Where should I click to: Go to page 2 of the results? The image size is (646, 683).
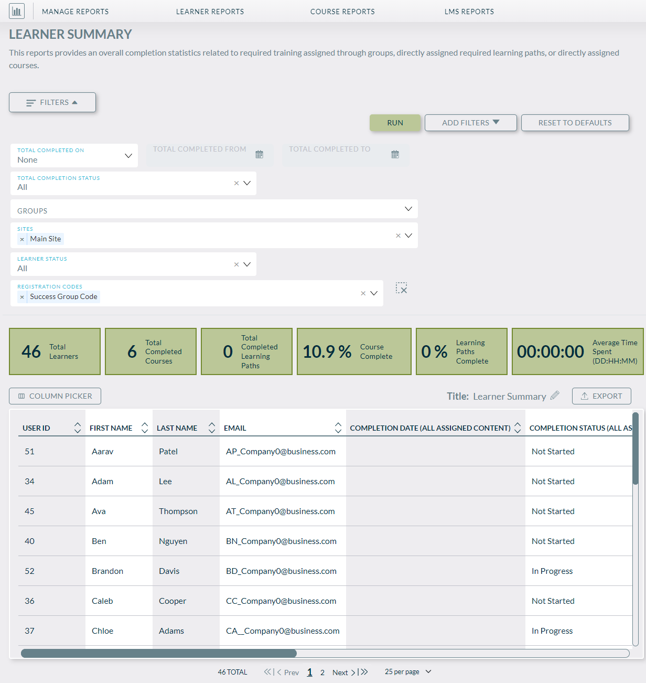click(x=322, y=672)
